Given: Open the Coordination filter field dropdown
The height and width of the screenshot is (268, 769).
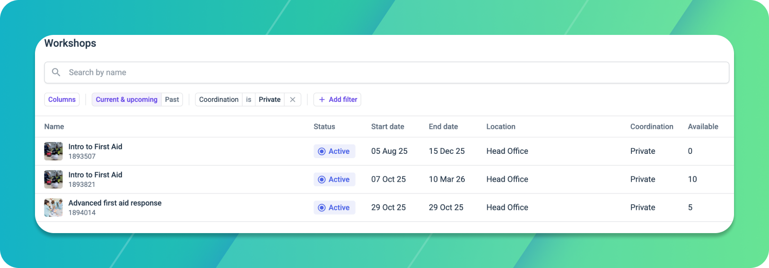Looking at the screenshot, I should pyautogui.click(x=218, y=100).
